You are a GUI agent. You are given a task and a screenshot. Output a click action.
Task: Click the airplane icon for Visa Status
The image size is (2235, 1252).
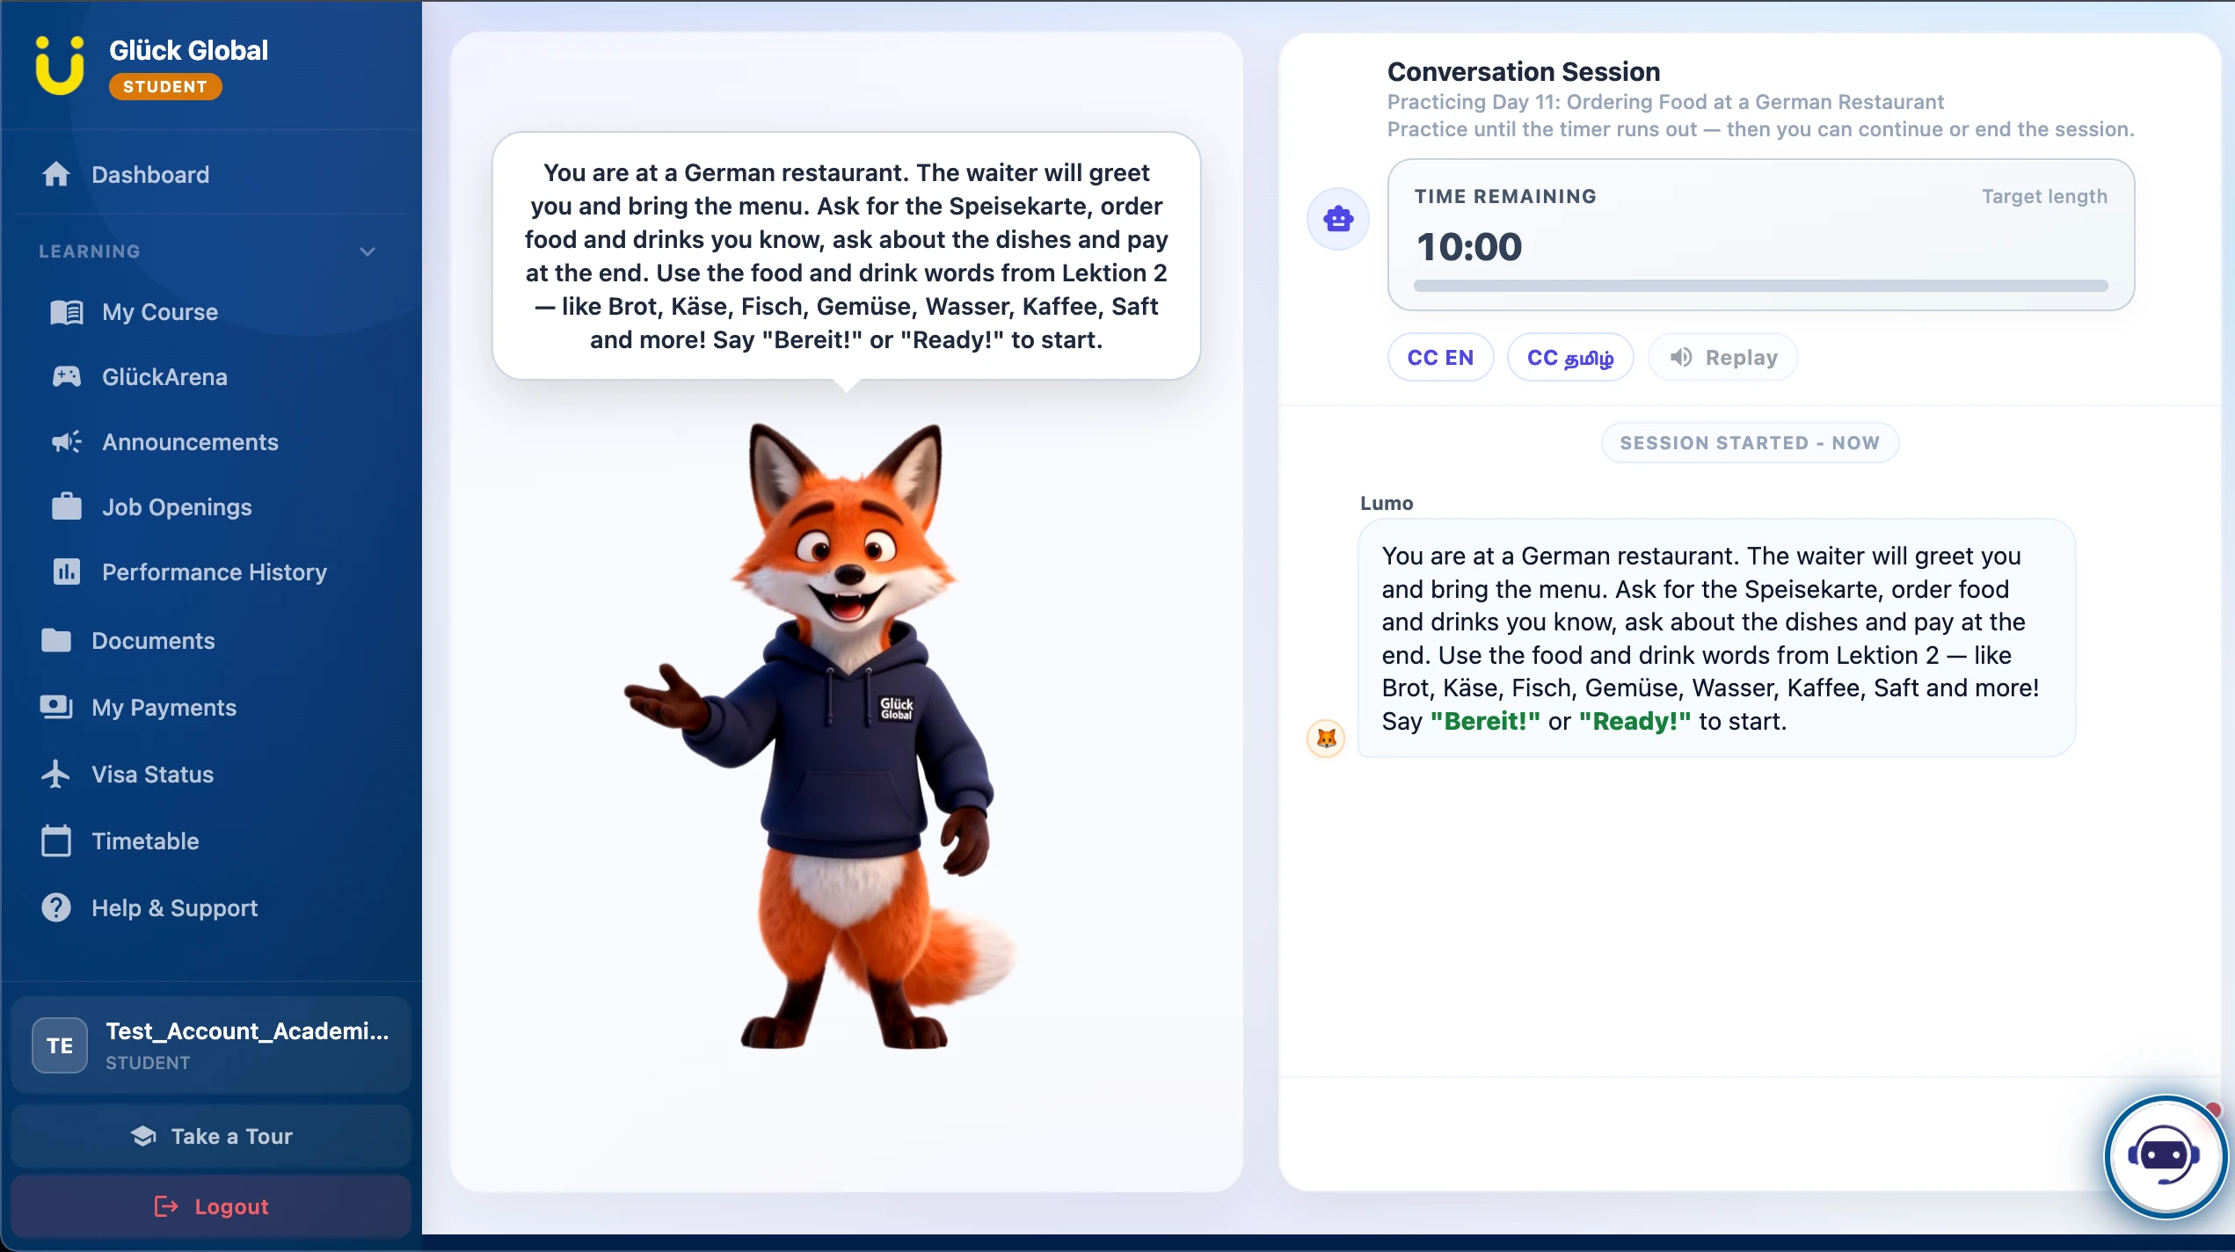(56, 774)
